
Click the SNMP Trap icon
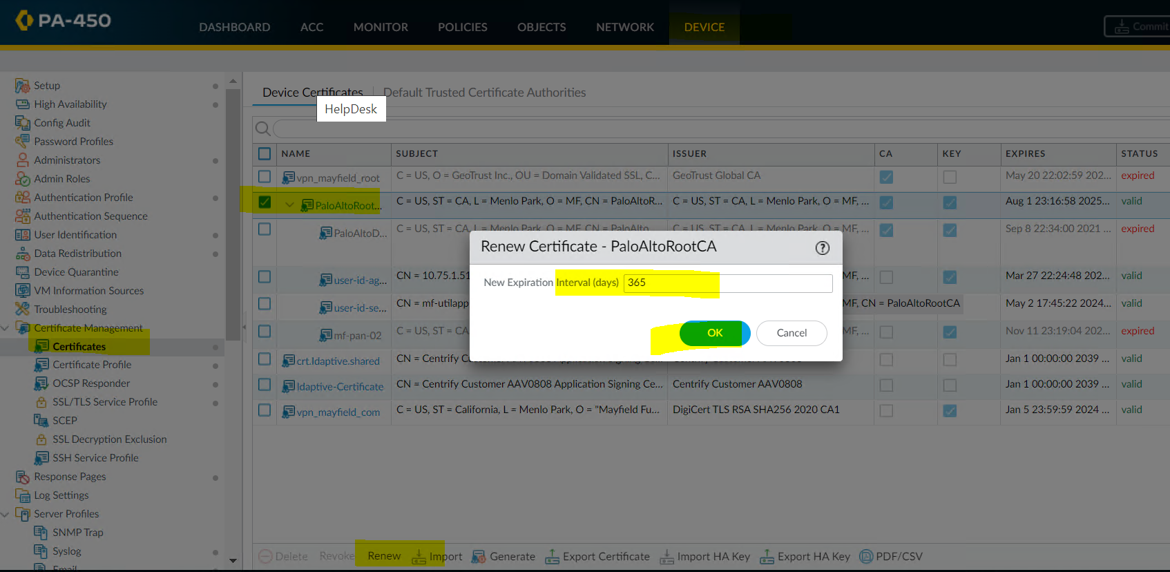point(41,533)
